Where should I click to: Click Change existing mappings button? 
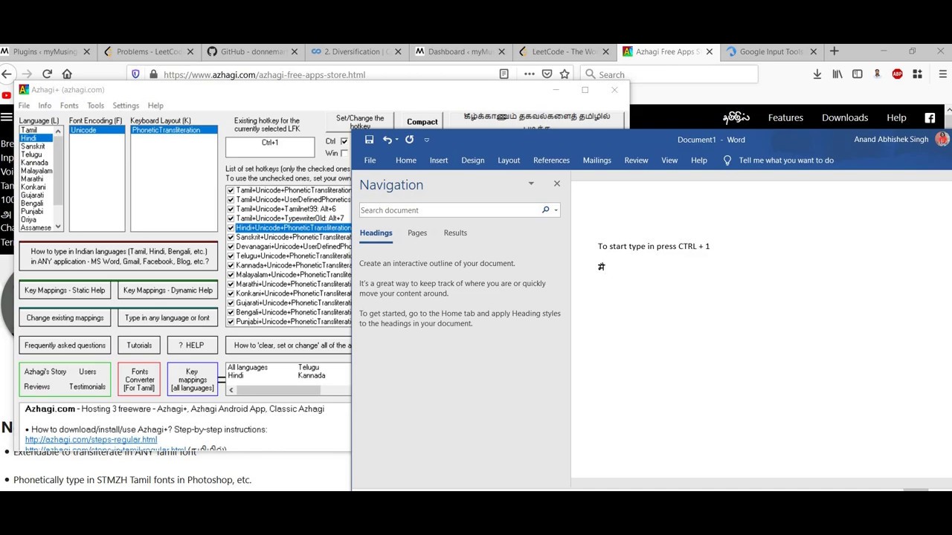pos(65,318)
